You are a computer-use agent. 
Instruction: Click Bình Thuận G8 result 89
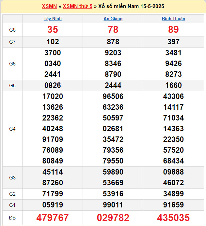pyautogui.click(x=173, y=30)
